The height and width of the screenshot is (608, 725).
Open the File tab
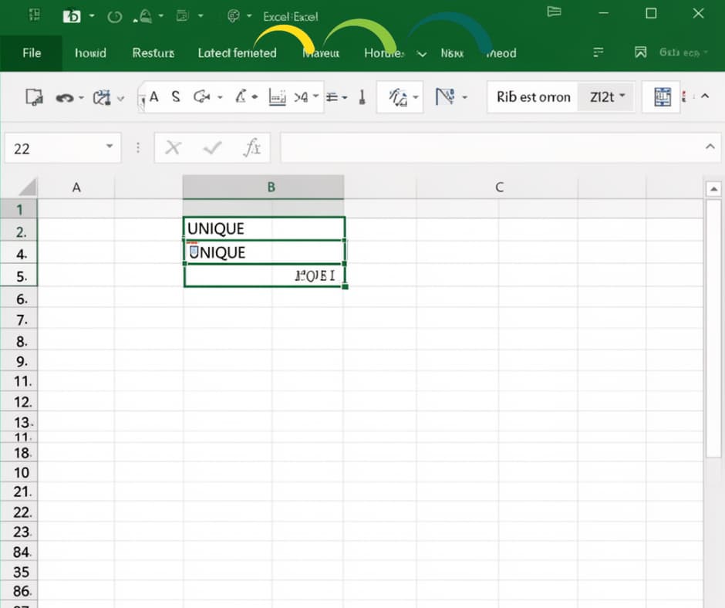[x=32, y=53]
